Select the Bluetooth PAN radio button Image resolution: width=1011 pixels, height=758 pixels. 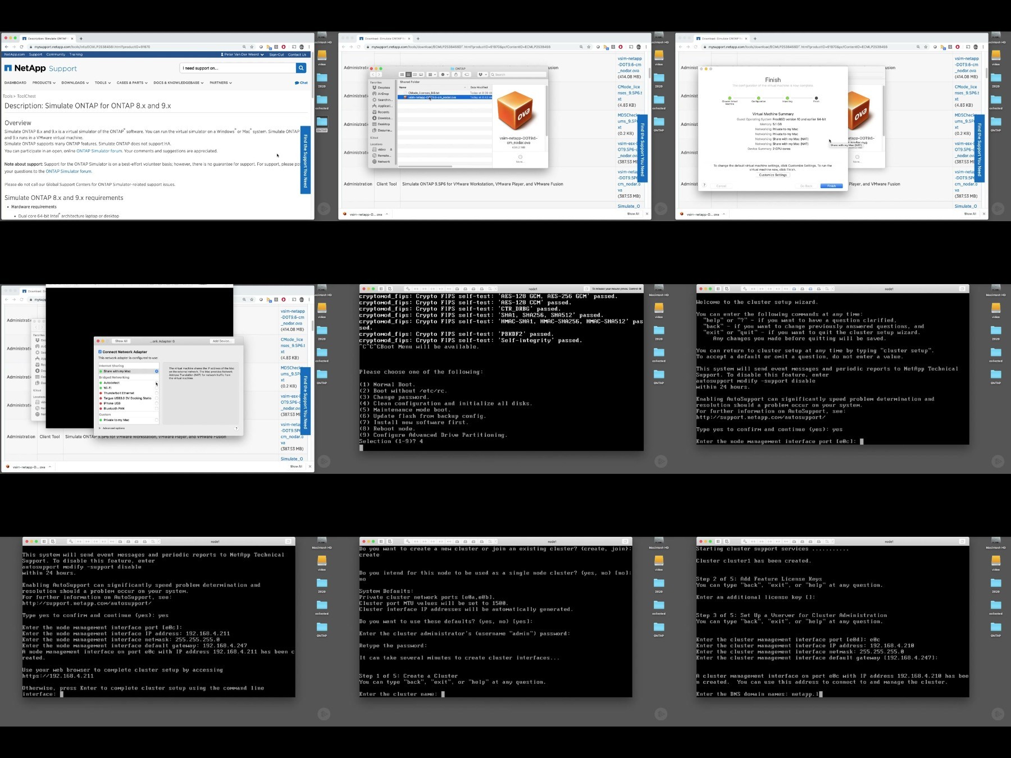point(156,408)
